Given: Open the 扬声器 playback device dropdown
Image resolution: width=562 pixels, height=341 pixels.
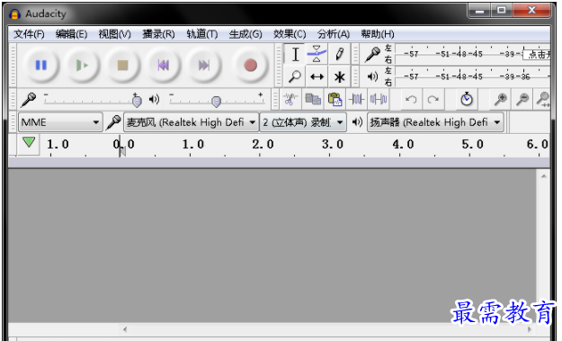Looking at the screenshot, I should pos(435,122).
